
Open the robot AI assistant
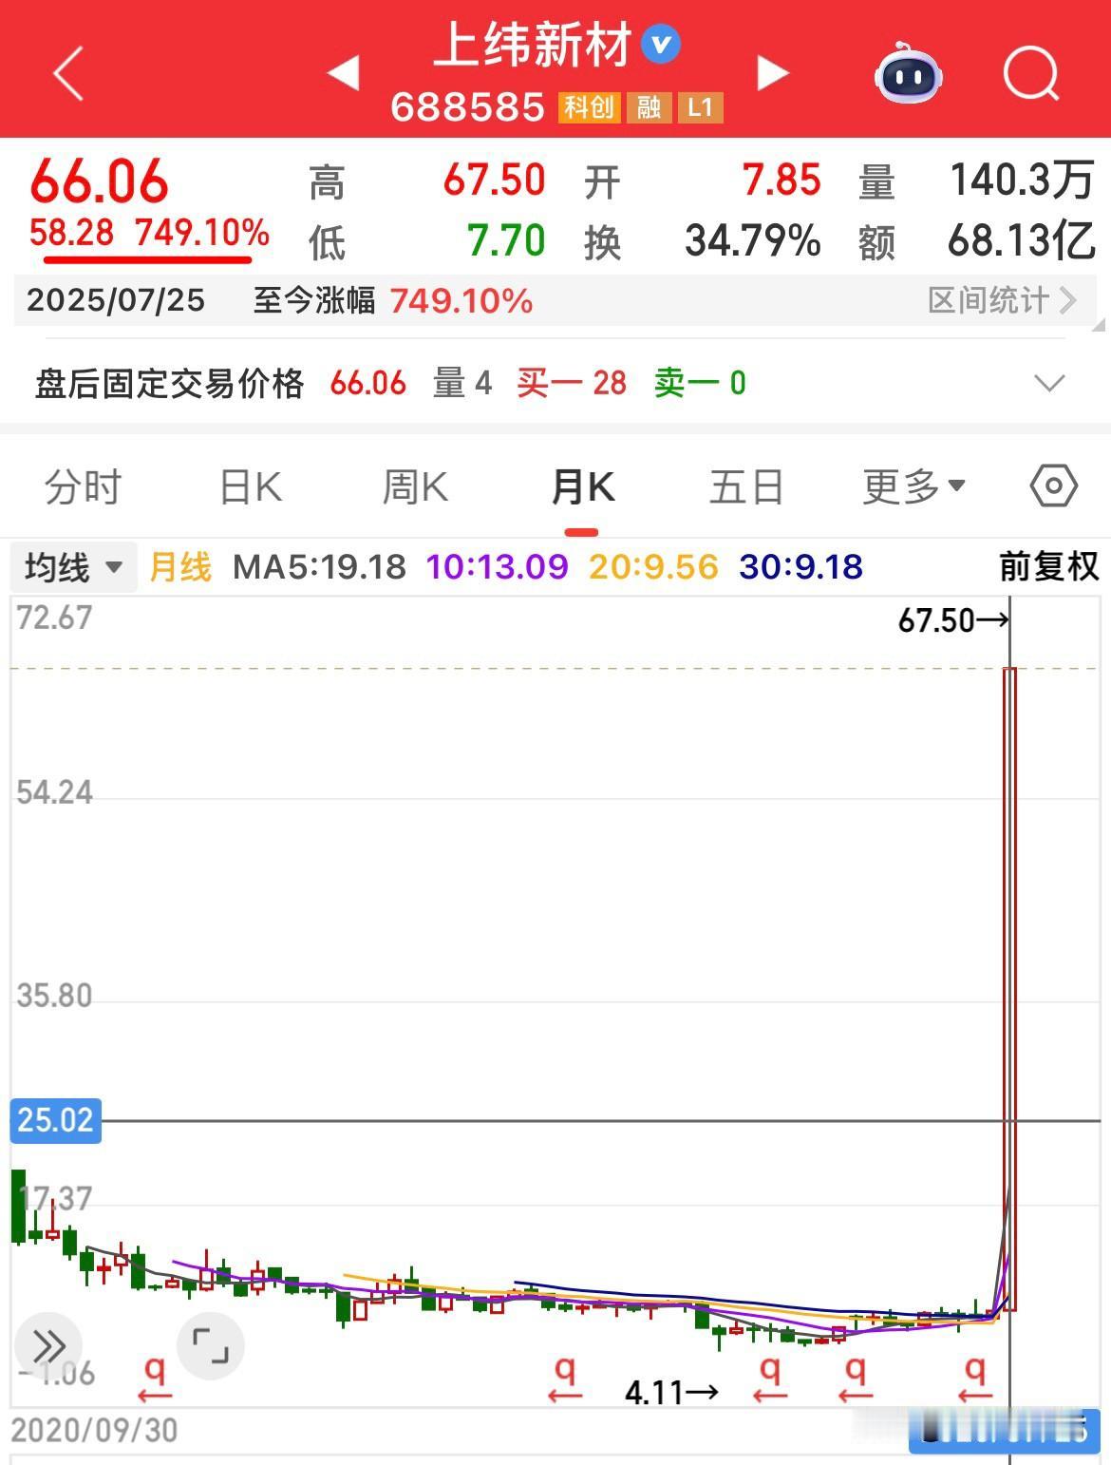coord(908,73)
